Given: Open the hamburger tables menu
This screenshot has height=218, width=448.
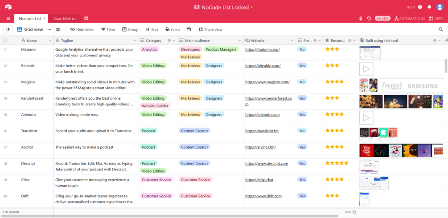Looking at the screenshot, I should click(8, 19).
